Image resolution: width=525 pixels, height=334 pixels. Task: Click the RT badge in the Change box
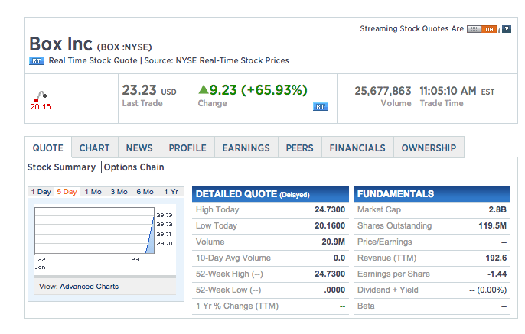321,107
